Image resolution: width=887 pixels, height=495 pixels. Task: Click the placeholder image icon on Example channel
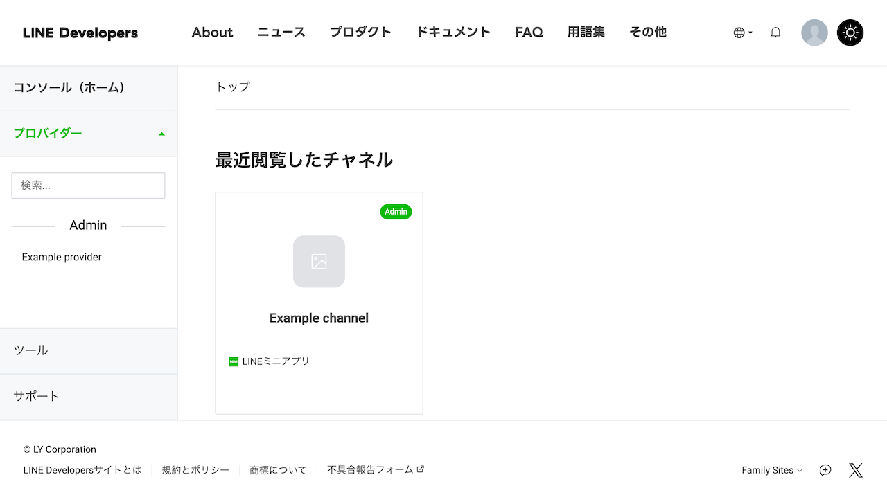(319, 262)
